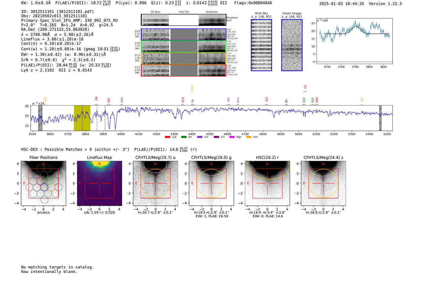The image size is (423, 288).
Task: Select the orange-bordered fiber cutout row
Action: (184, 58)
